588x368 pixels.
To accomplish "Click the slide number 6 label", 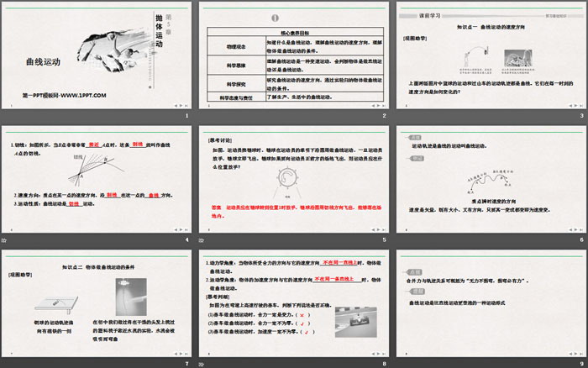I will (x=581, y=240).
